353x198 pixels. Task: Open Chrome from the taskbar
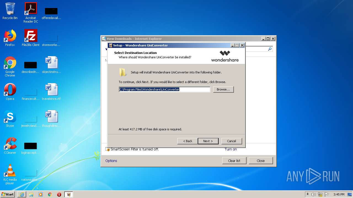coord(50,194)
